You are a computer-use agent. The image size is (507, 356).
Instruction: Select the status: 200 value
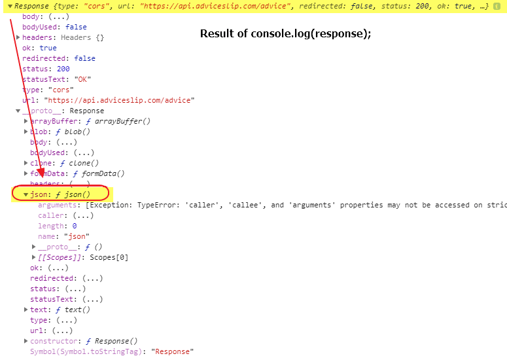coord(63,69)
